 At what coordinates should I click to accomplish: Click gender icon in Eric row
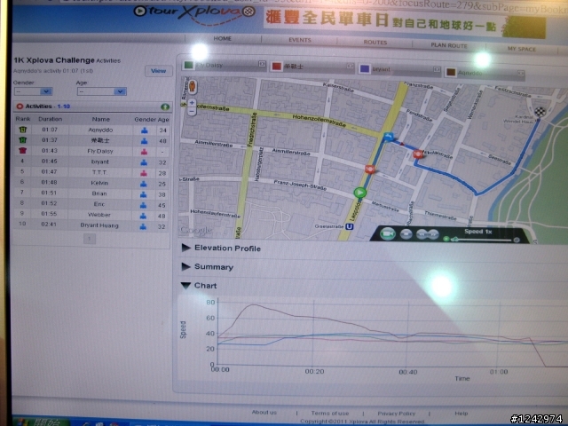click(144, 205)
